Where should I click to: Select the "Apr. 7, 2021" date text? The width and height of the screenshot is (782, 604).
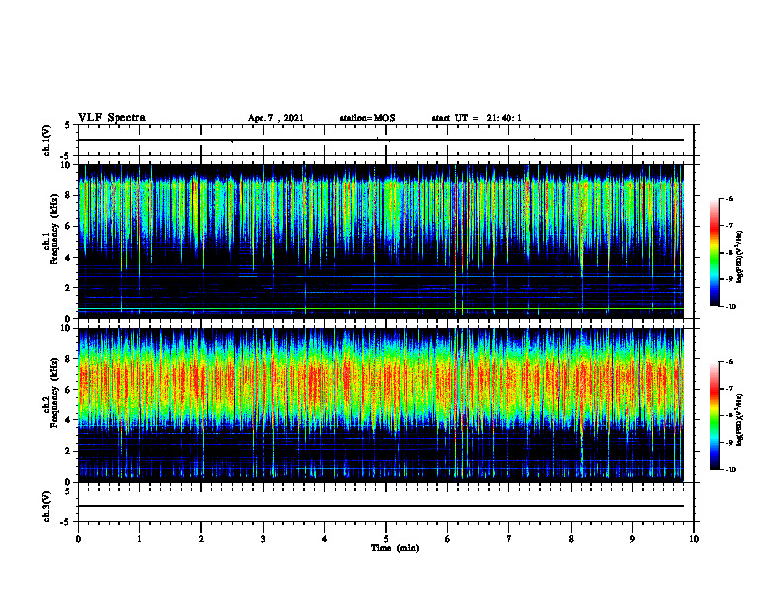click(275, 118)
